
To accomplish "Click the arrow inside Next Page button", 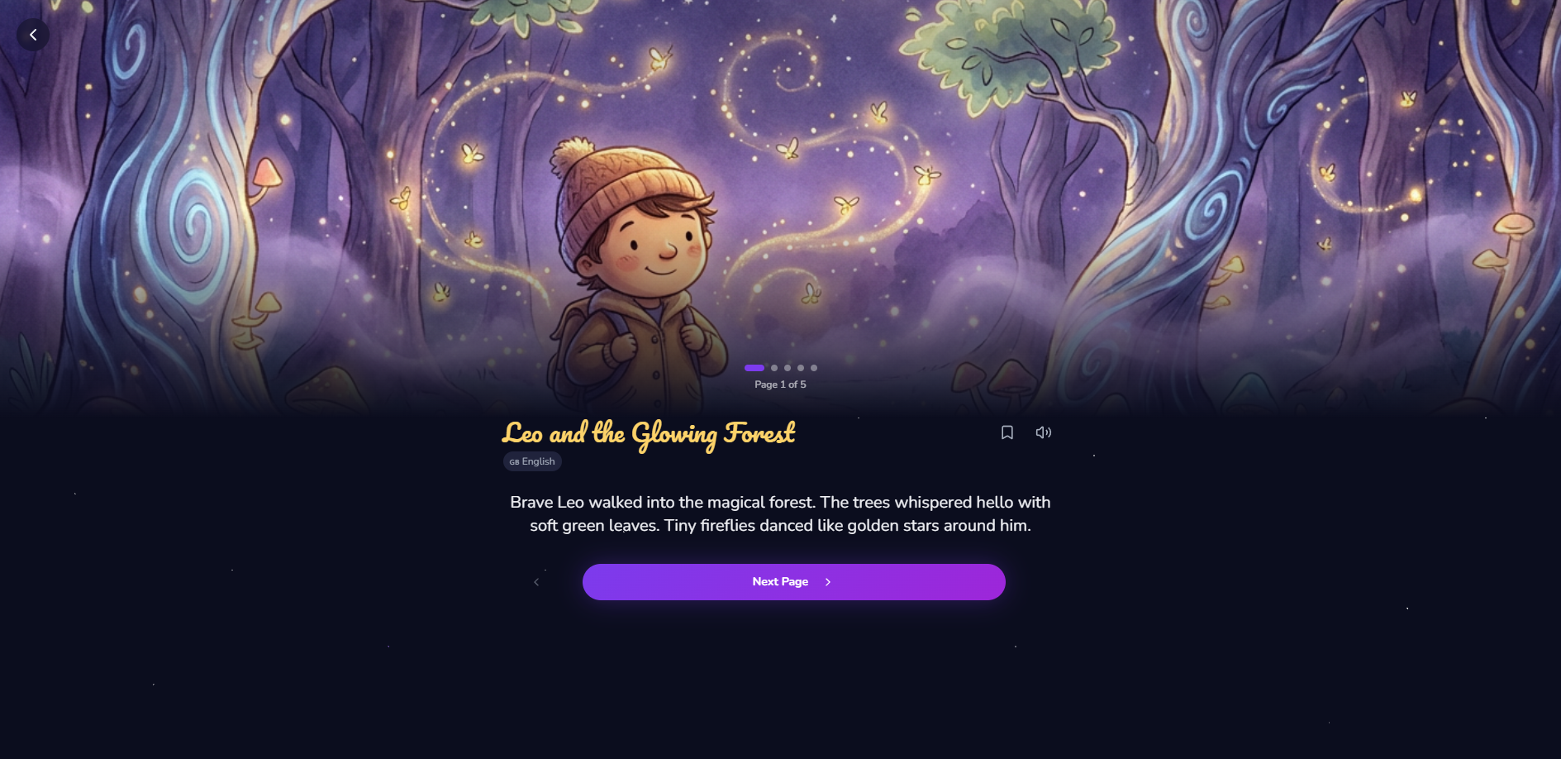I will coord(828,582).
